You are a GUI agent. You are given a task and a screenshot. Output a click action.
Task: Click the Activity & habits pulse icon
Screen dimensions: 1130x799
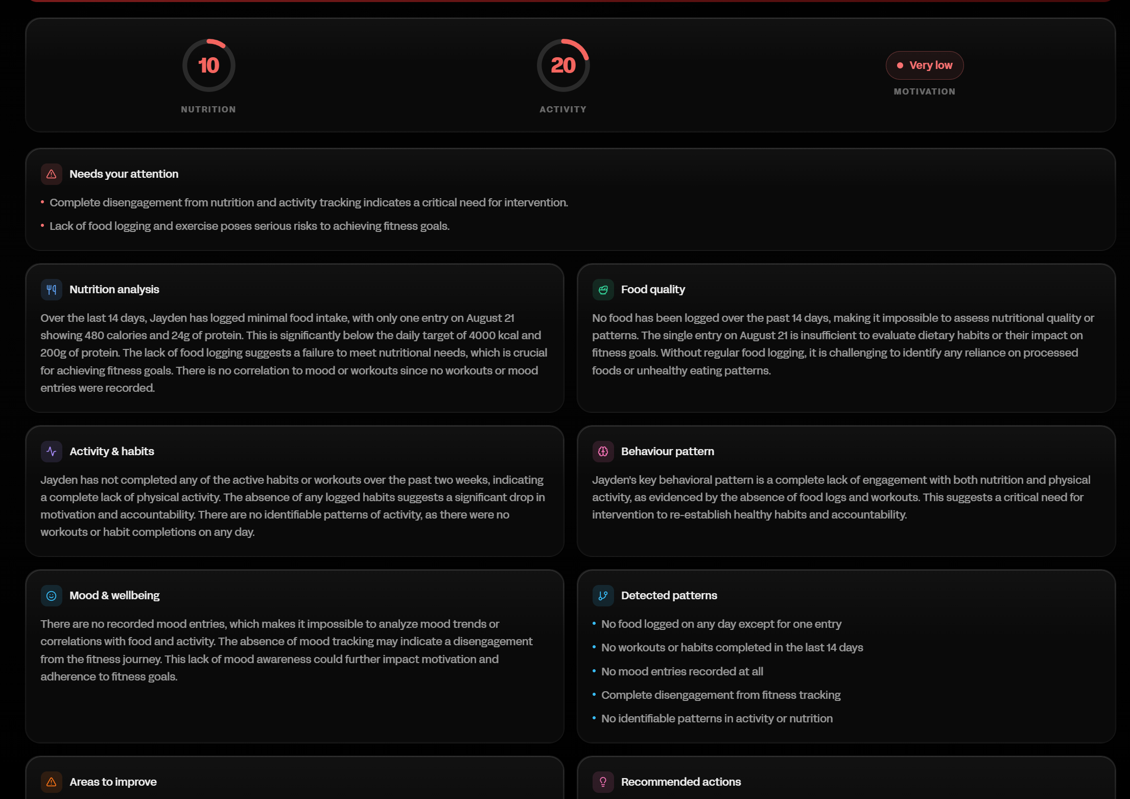click(x=52, y=452)
